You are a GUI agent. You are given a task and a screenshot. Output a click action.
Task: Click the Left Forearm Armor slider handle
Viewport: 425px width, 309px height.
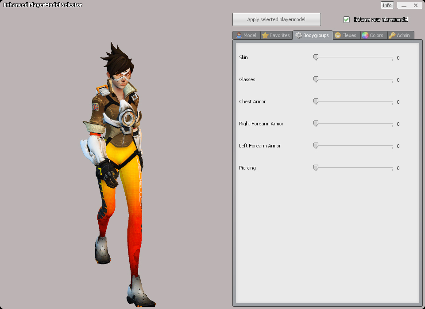click(316, 146)
